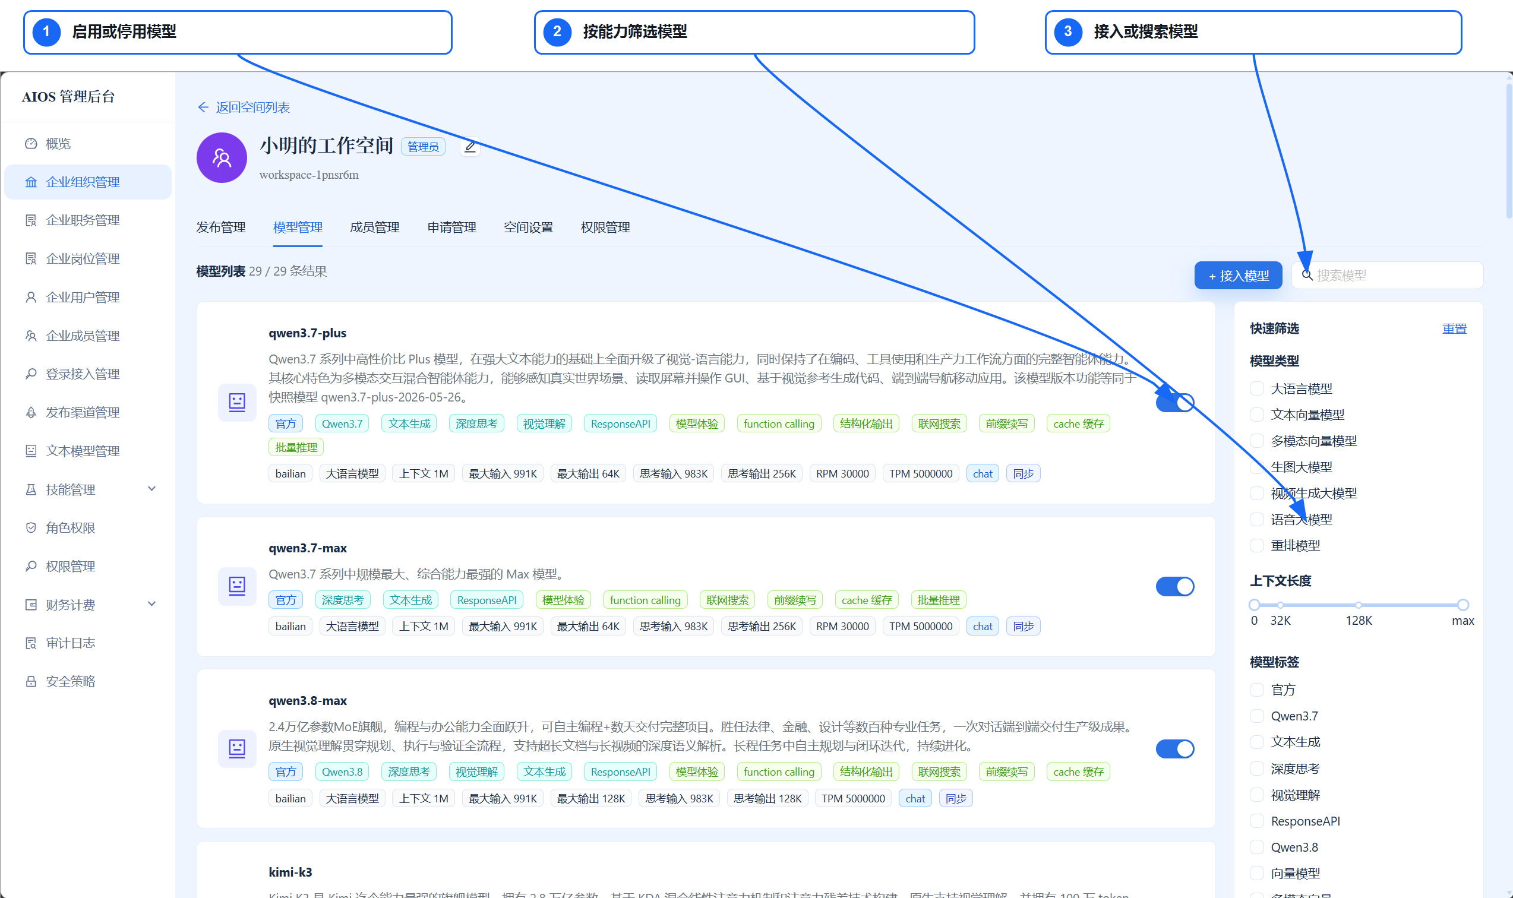Toggle the qwen3.8-max model switch
The height and width of the screenshot is (898, 1513).
click(x=1174, y=749)
